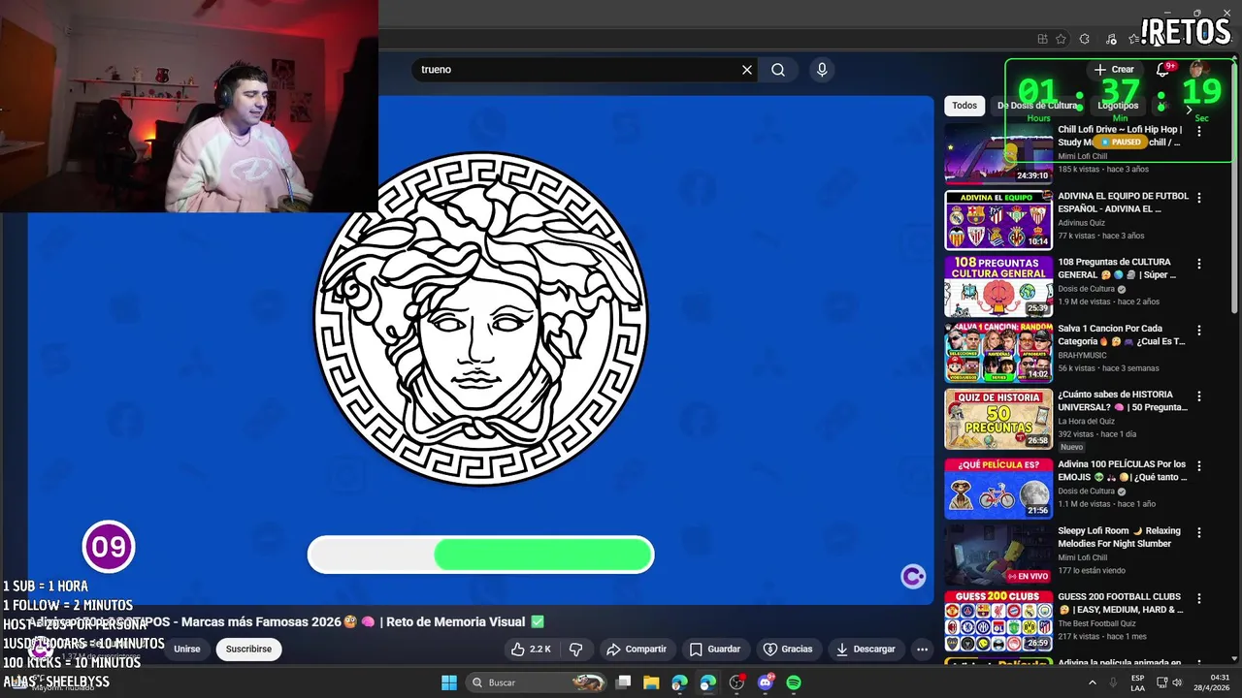Open options menu for ADIVINA EL EQUIPO video
Image resolution: width=1242 pixels, height=698 pixels.
coord(1199,198)
